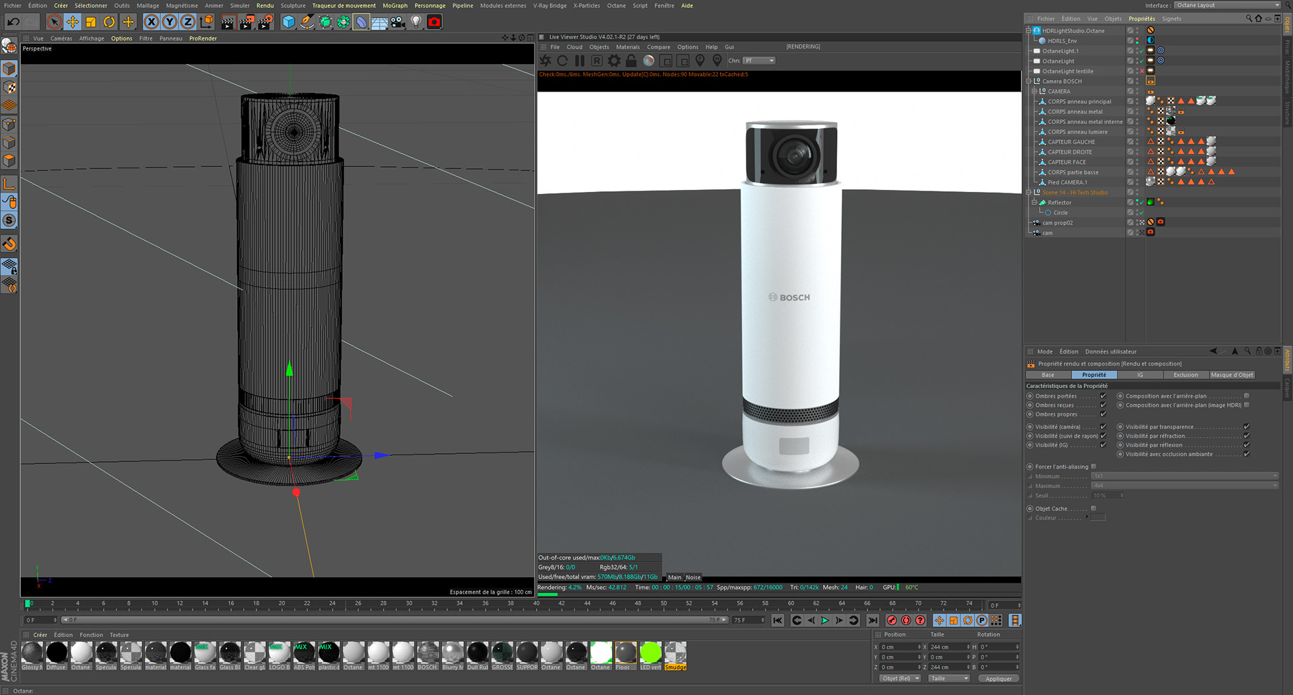Image resolution: width=1293 pixels, height=695 pixels.
Task: Click the red Octane camera icon
Action: pos(434,22)
